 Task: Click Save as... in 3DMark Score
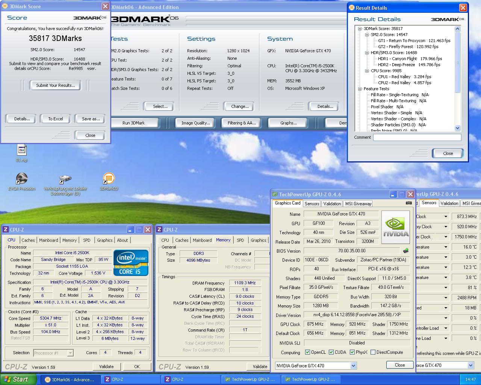click(91, 119)
